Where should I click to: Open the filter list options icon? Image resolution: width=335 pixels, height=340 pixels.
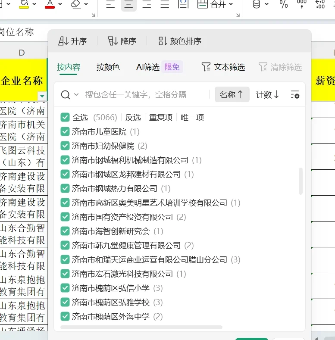pos(295,94)
